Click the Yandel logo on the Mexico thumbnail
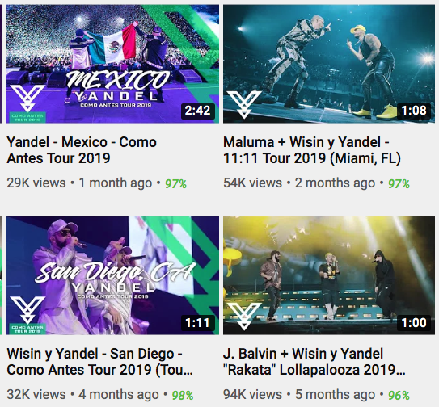 [27, 99]
